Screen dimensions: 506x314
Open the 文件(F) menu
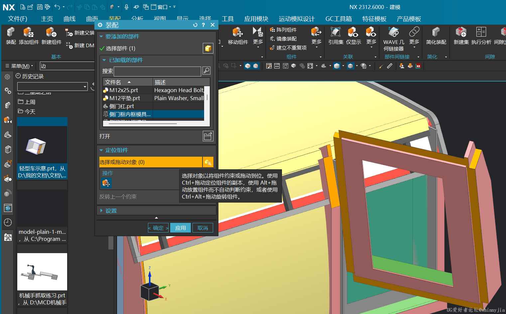(x=18, y=19)
